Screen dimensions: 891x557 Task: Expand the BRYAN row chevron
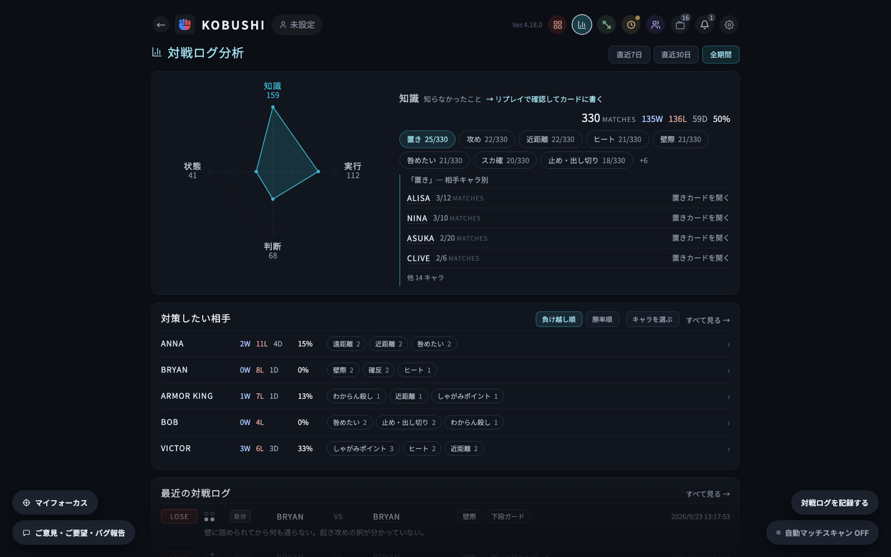click(x=728, y=371)
